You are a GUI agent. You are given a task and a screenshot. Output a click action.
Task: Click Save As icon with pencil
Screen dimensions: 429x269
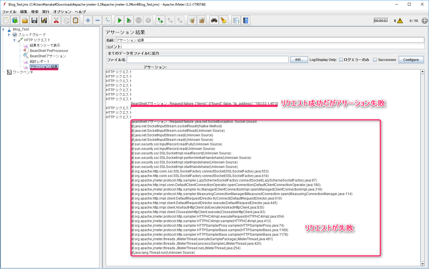[44, 20]
